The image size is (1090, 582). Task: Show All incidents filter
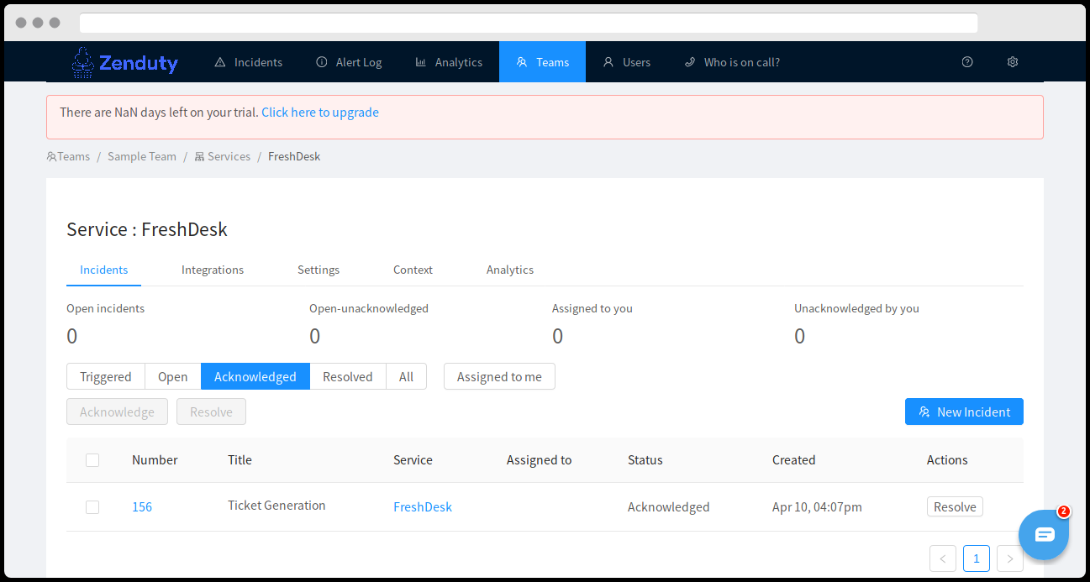point(407,376)
